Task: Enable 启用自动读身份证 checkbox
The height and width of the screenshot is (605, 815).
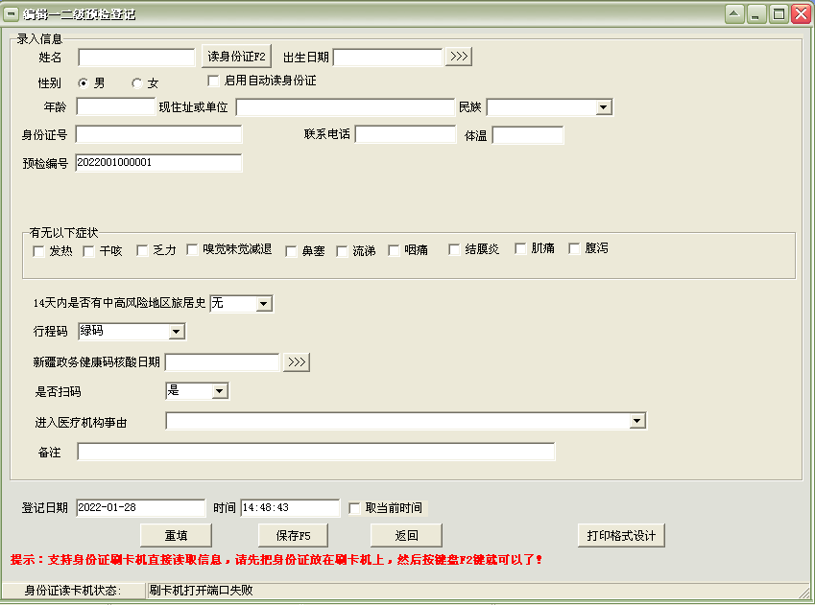Action: (x=213, y=81)
